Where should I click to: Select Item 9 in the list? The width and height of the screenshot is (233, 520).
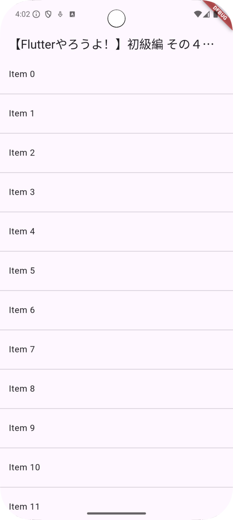[x=116, y=428]
